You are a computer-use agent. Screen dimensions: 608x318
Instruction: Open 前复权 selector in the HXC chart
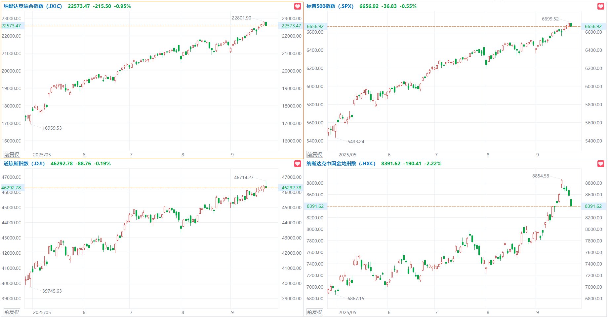pos(314,312)
